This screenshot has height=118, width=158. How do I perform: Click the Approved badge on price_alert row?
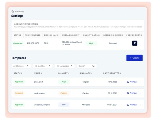tap(19, 82)
